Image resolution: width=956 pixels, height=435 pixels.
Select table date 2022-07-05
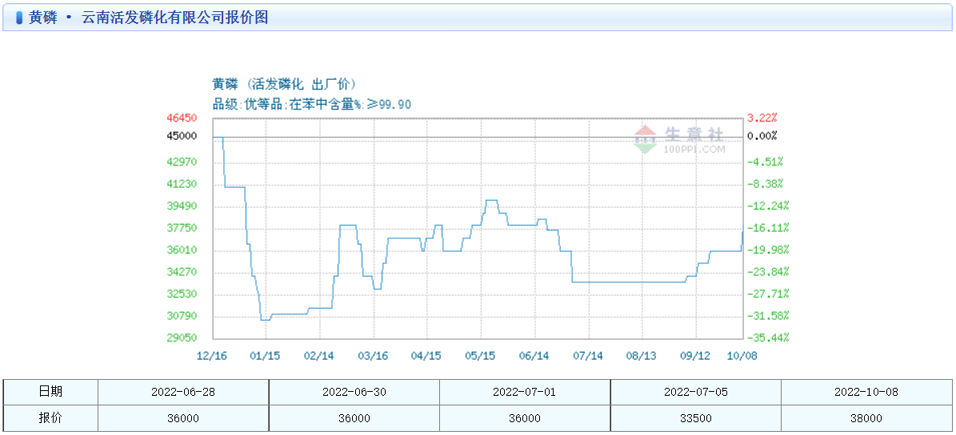point(695,392)
